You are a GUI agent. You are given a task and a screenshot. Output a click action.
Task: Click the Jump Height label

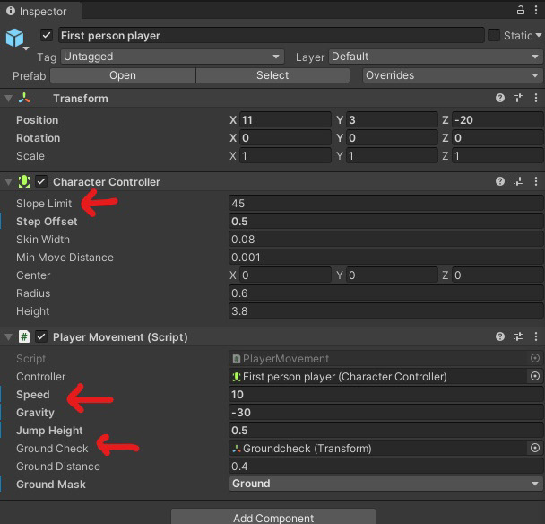(x=49, y=431)
